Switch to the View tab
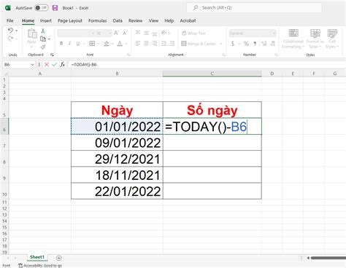The height and width of the screenshot is (268, 346). click(153, 20)
